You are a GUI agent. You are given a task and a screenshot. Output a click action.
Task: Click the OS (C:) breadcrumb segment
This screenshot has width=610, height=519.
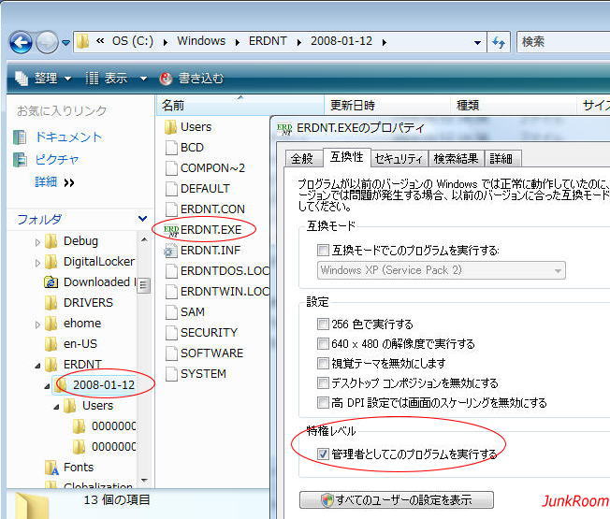click(133, 41)
